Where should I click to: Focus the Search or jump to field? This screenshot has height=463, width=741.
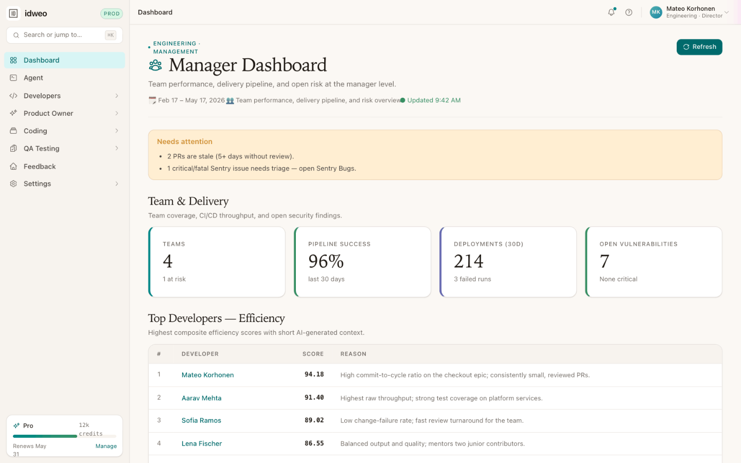[64, 35]
